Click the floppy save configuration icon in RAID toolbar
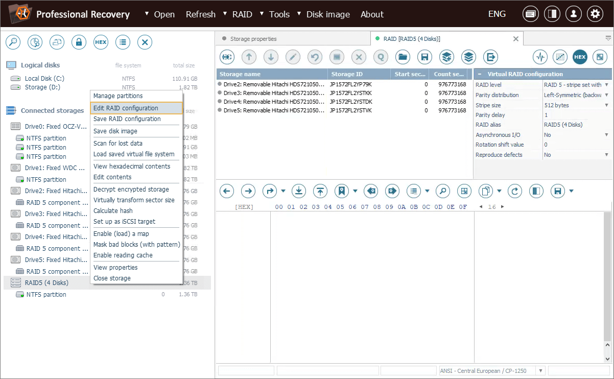614x379 pixels. click(424, 57)
